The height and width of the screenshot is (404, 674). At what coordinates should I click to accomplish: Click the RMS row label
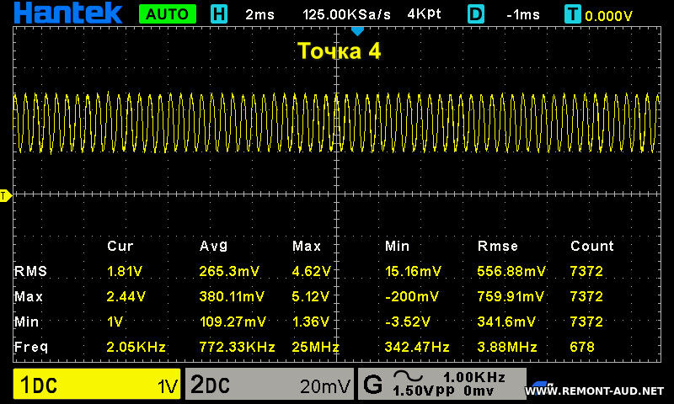tap(30, 271)
